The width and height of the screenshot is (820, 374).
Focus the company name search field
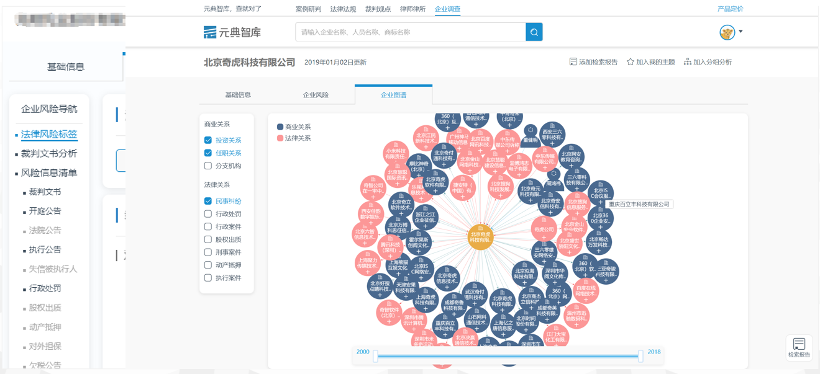click(411, 32)
